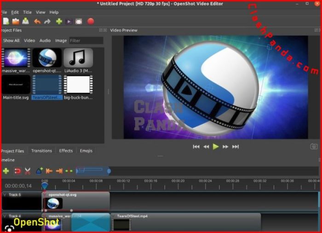322x233 pixels.
Task: Click the 00:00:20 mark on timeline ruler
Action: tap(178, 181)
